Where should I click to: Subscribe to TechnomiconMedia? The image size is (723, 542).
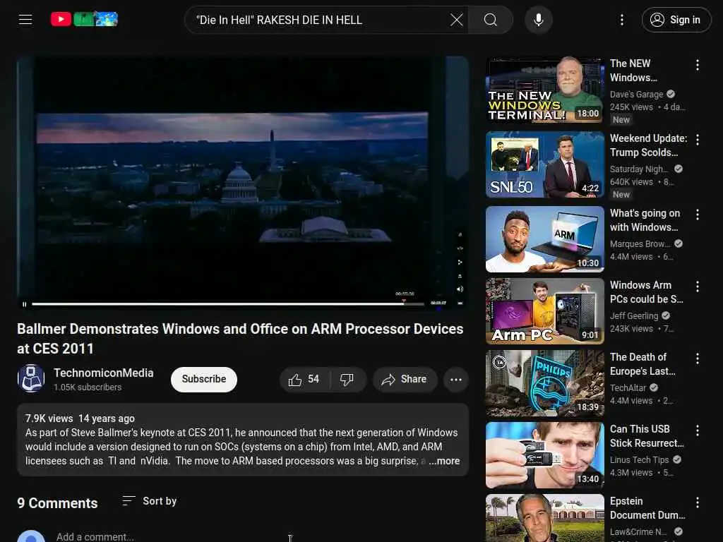point(204,379)
